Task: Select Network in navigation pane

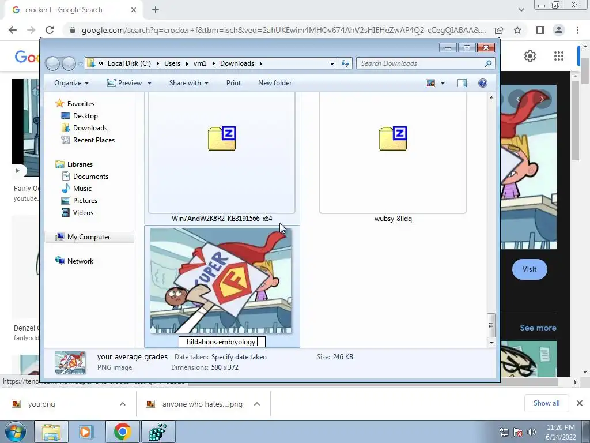Action: [x=80, y=261]
